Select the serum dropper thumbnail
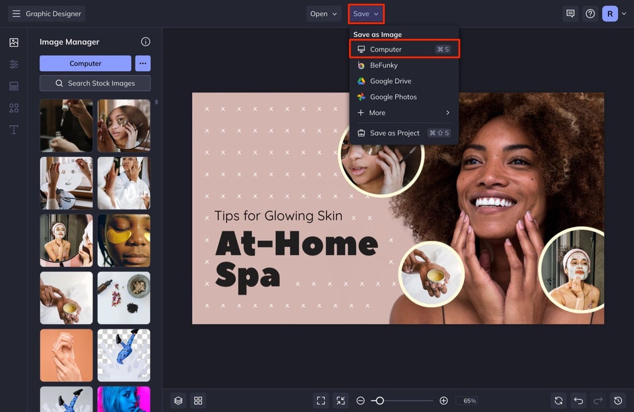The image size is (634, 412). pos(66,125)
